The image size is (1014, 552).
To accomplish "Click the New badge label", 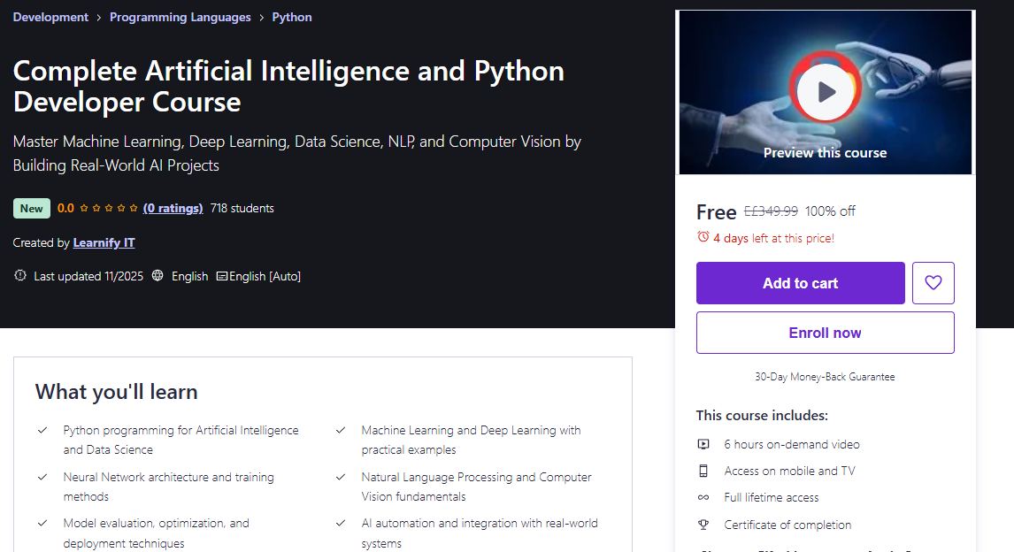I will 31,208.
